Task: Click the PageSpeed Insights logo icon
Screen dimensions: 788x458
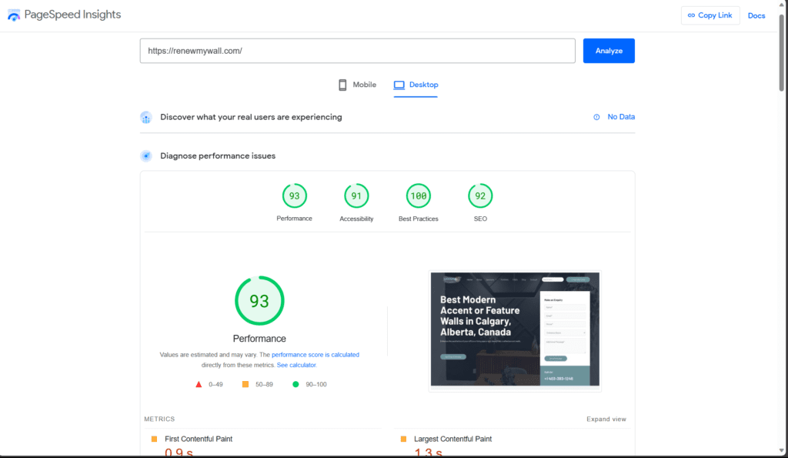Action: tap(14, 15)
